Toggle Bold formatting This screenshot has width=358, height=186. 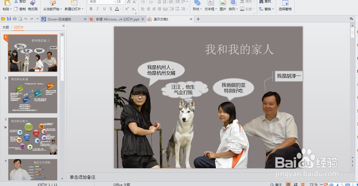91,9
